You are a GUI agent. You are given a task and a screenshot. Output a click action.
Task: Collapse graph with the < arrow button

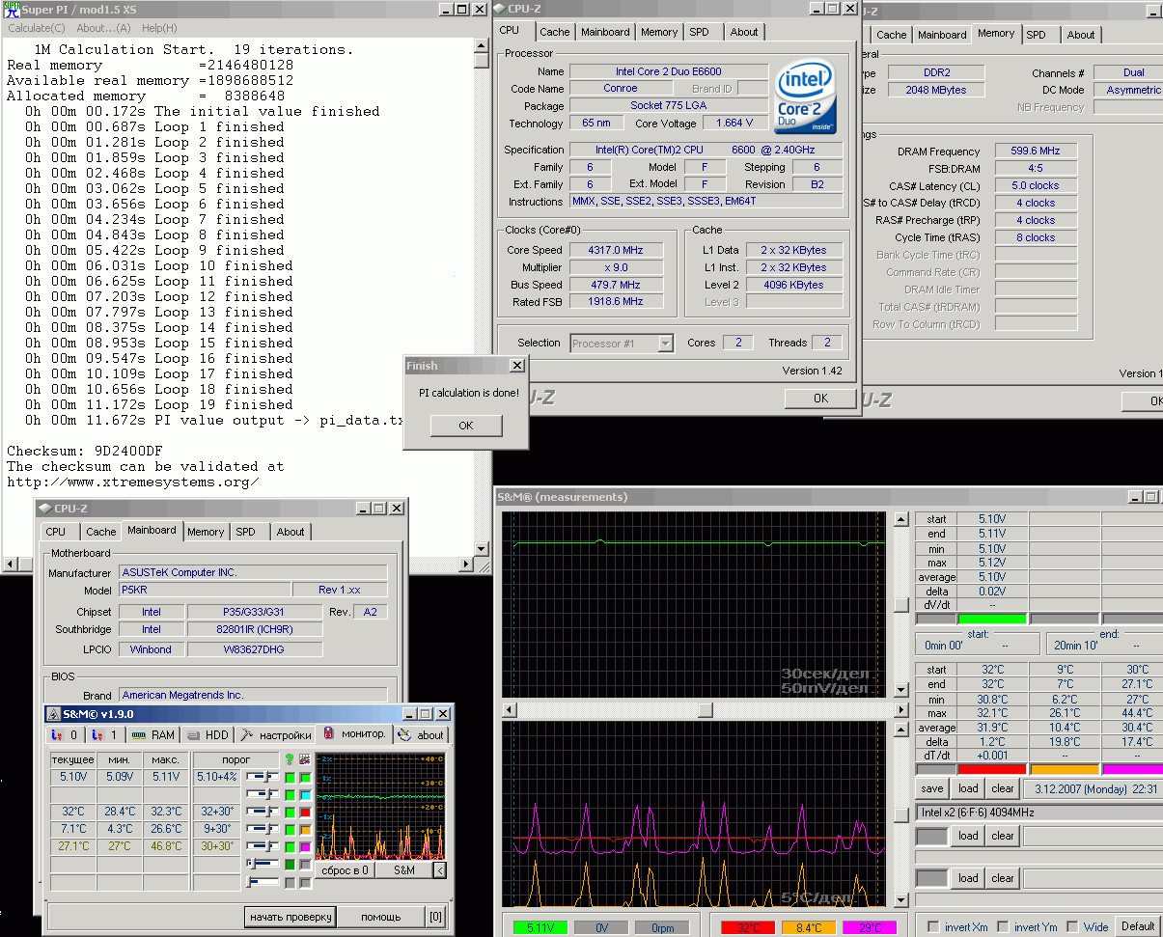tap(439, 870)
